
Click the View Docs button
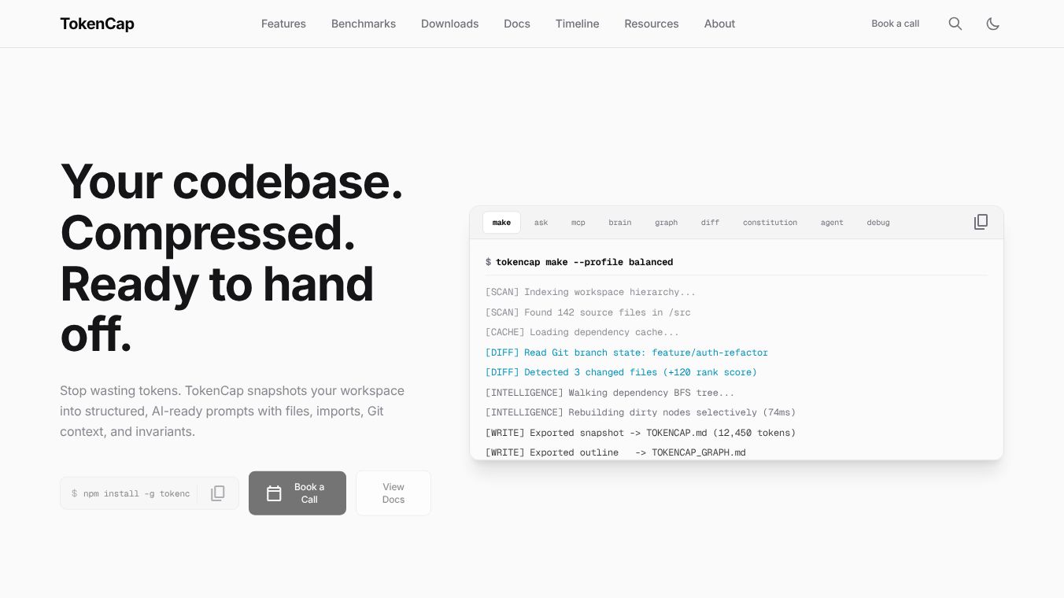tap(393, 493)
